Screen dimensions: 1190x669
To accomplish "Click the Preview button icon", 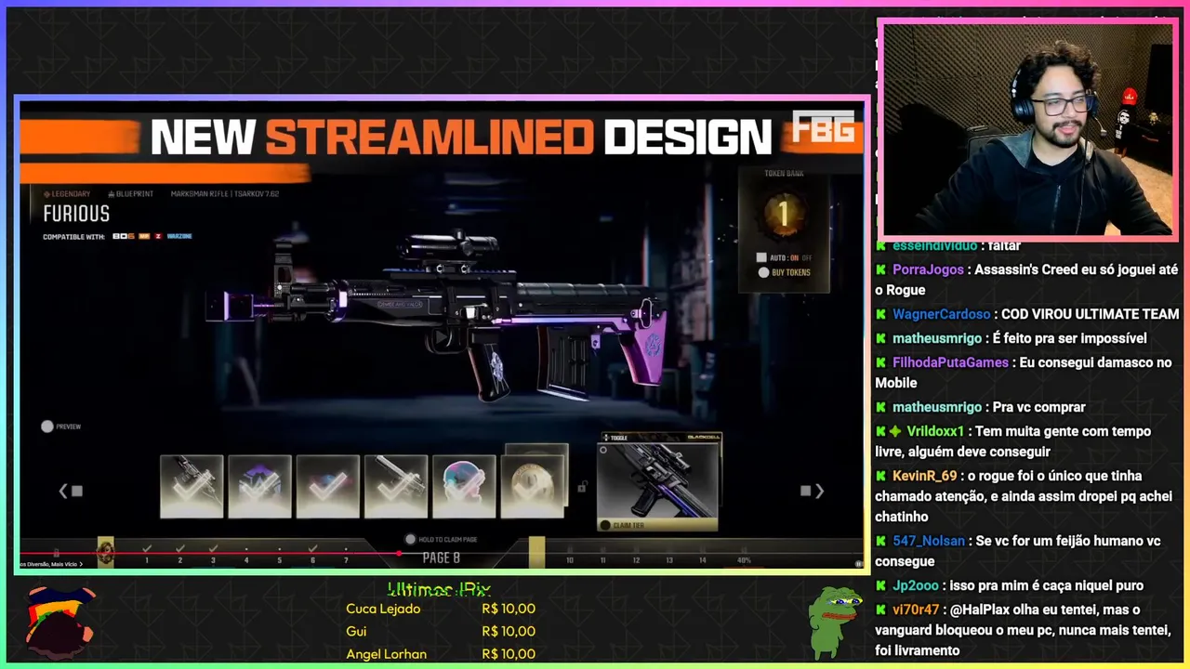I will pos(46,426).
